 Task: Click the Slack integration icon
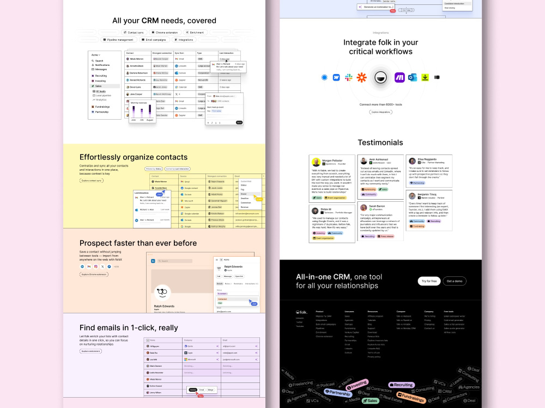click(349, 77)
